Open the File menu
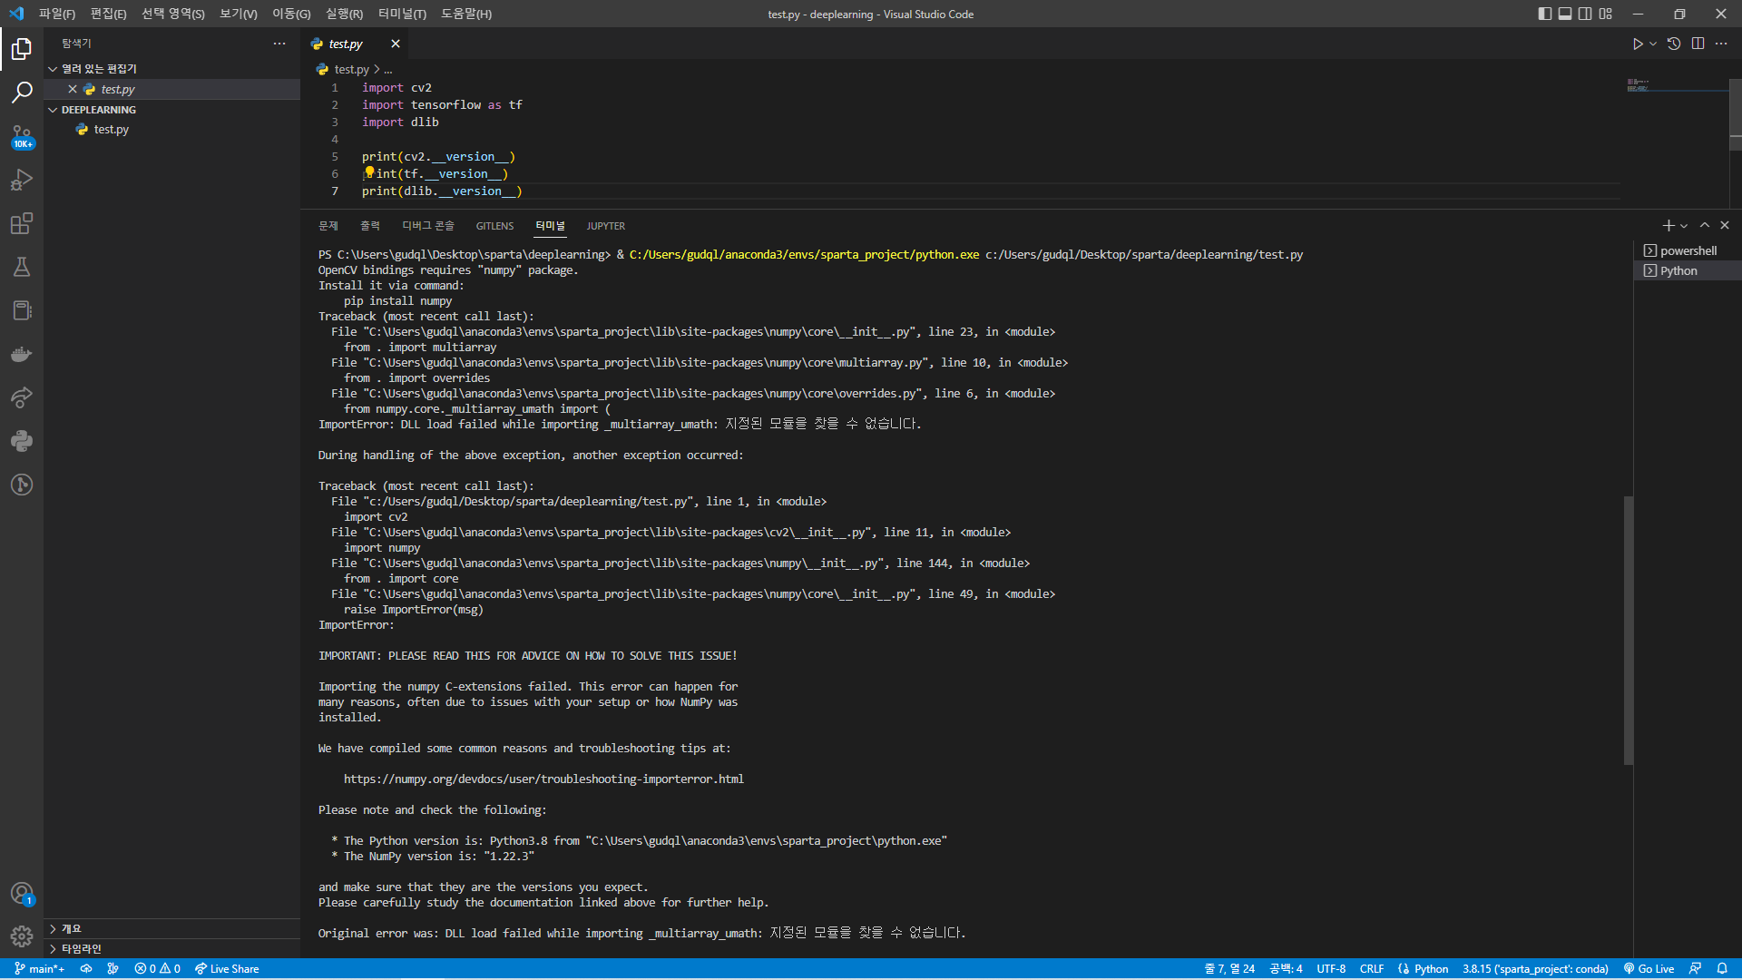Screen dimensions: 1742x980 pyautogui.click(x=56, y=14)
